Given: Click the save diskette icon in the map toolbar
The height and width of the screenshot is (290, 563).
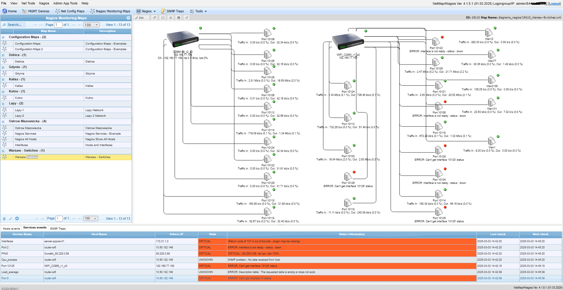Looking at the screenshot, I should coord(179,18).
